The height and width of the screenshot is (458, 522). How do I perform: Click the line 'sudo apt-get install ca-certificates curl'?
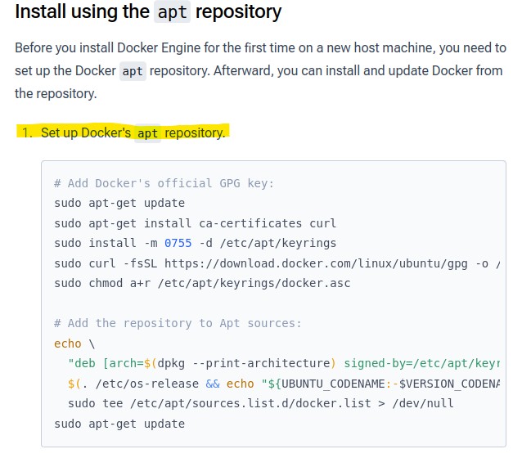coord(195,223)
